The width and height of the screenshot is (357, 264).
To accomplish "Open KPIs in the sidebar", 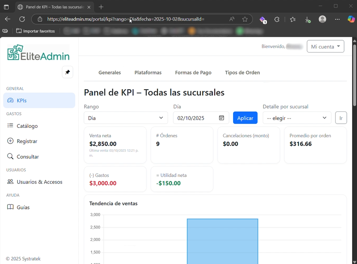I will 22,100.
